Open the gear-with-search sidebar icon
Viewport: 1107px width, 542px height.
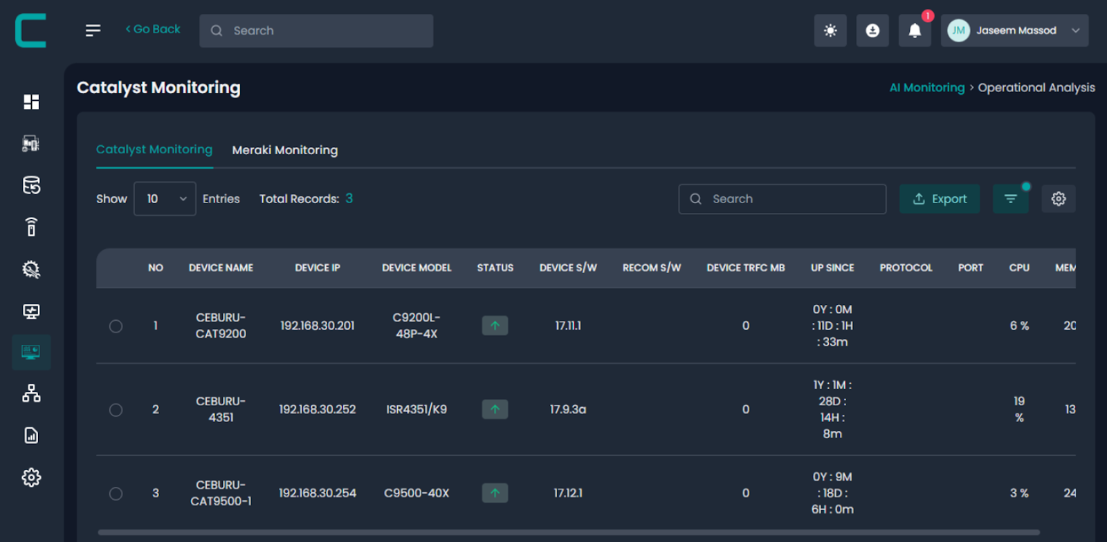(x=31, y=269)
